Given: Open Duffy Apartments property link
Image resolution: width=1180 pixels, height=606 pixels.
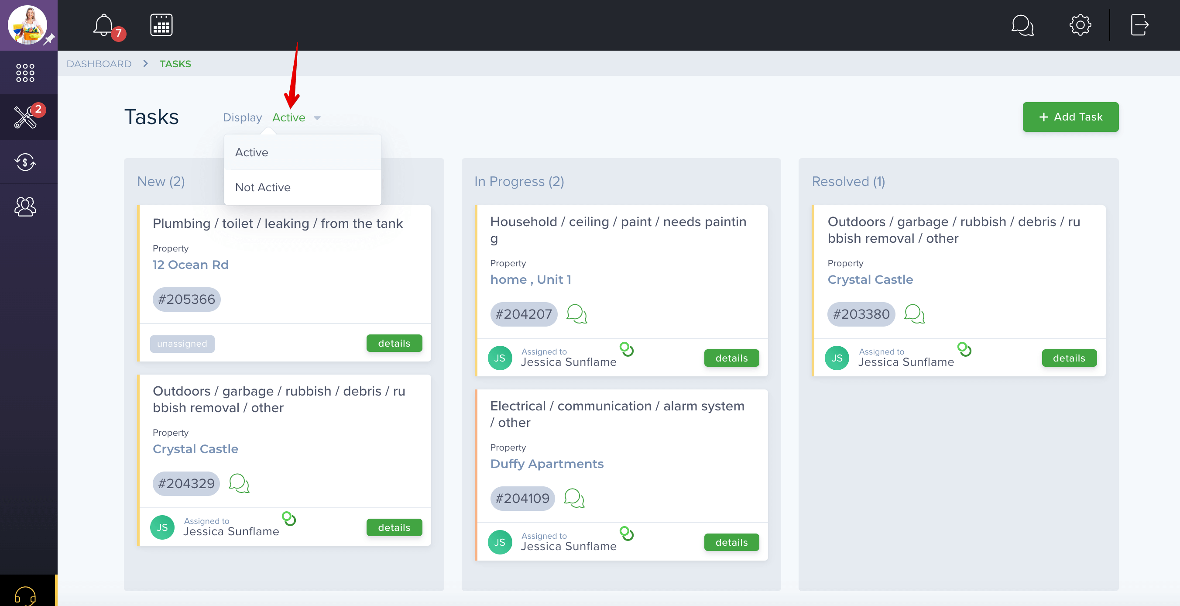Looking at the screenshot, I should [546, 464].
